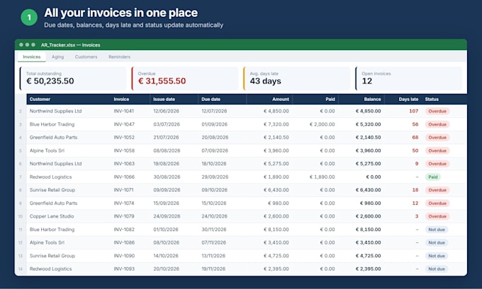Screen dimensions: 482x289
Task: Click invoice number INV-1052
Action: point(124,137)
